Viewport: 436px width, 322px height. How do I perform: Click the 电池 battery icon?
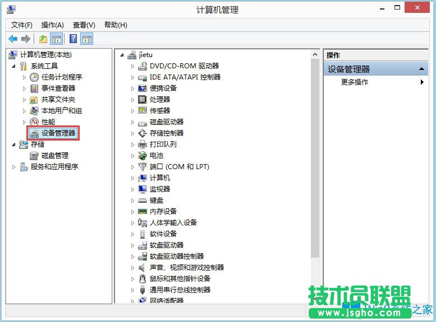coord(143,156)
